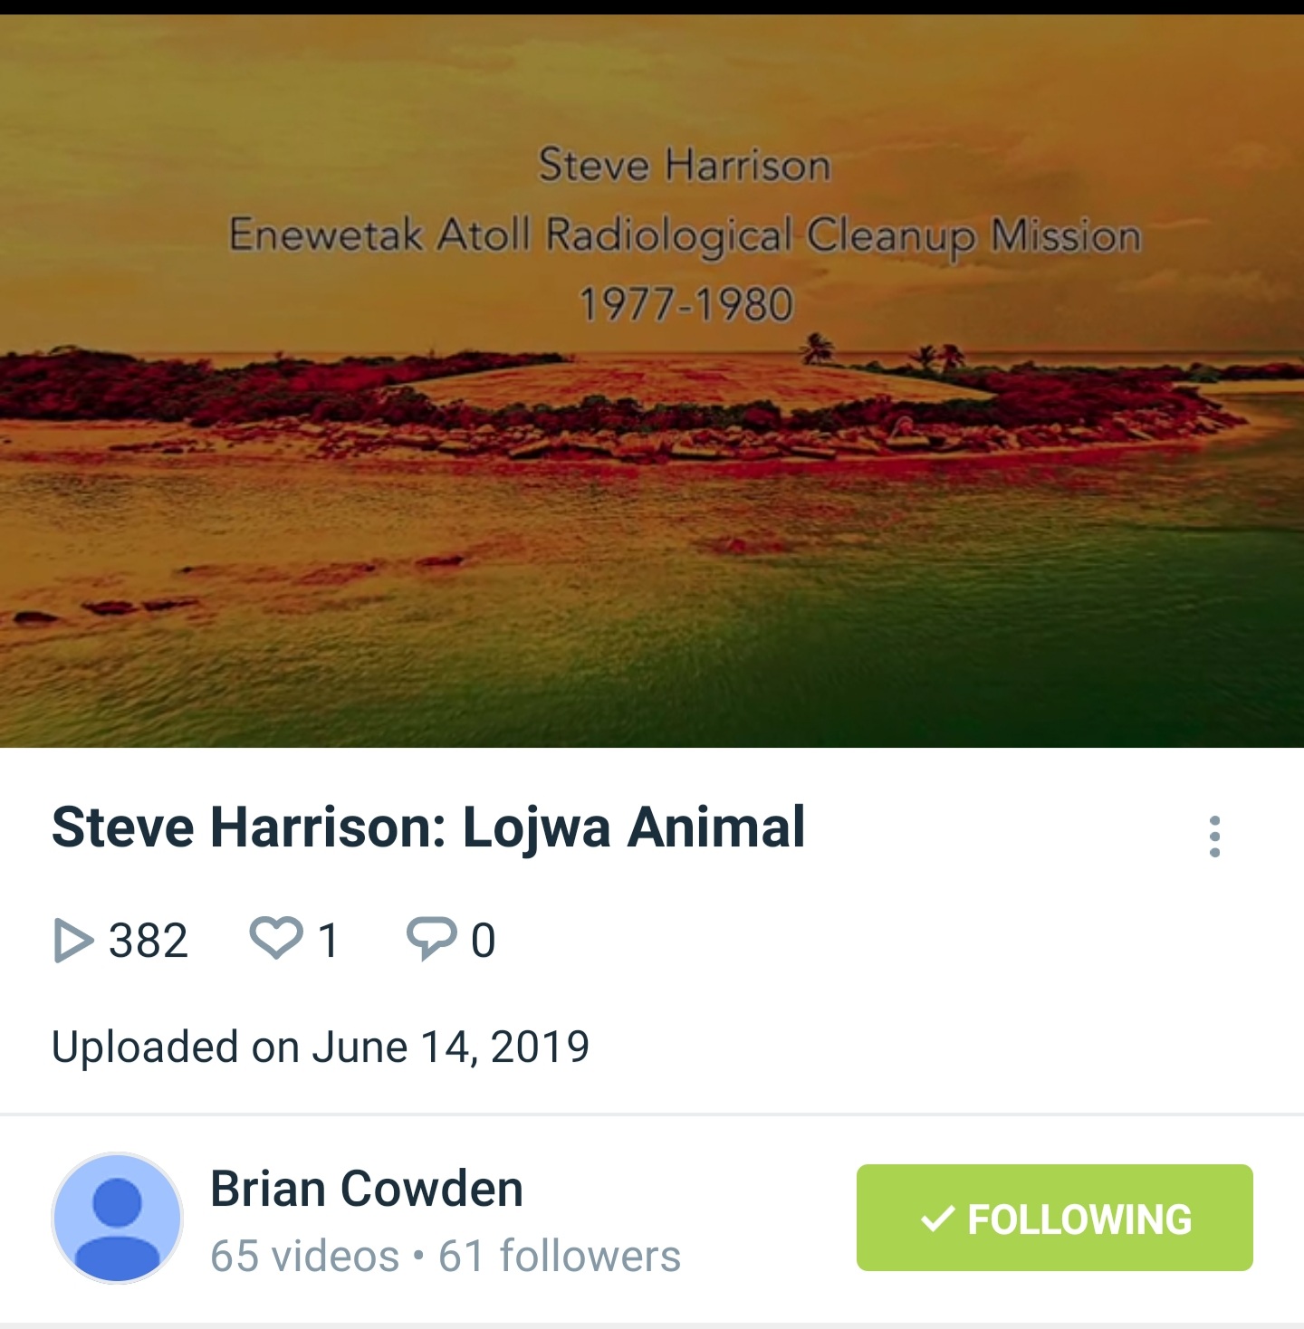Select the Steve Harrison: Lojwa Animal title
This screenshot has height=1329, width=1304.
pyautogui.click(x=428, y=827)
